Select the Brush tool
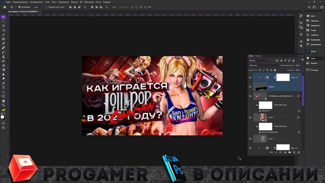This screenshot has height=183, width=325. pyautogui.click(x=4, y=52)
